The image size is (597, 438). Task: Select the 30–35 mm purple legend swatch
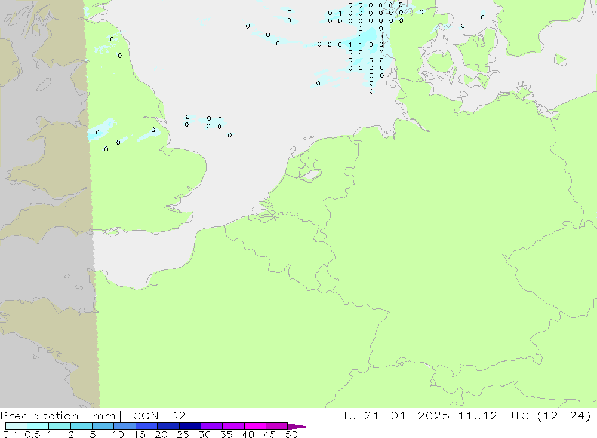(211, 426)
